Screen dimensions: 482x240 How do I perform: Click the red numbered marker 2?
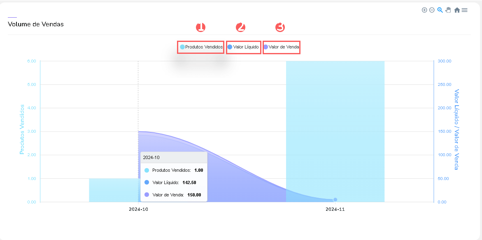[x=241, y=27]
